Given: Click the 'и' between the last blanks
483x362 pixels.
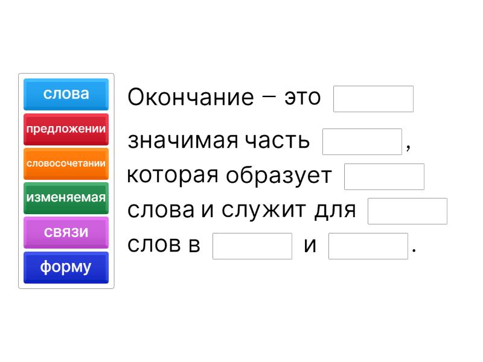Looking at the screenshot, I should [x=310, y=246].
